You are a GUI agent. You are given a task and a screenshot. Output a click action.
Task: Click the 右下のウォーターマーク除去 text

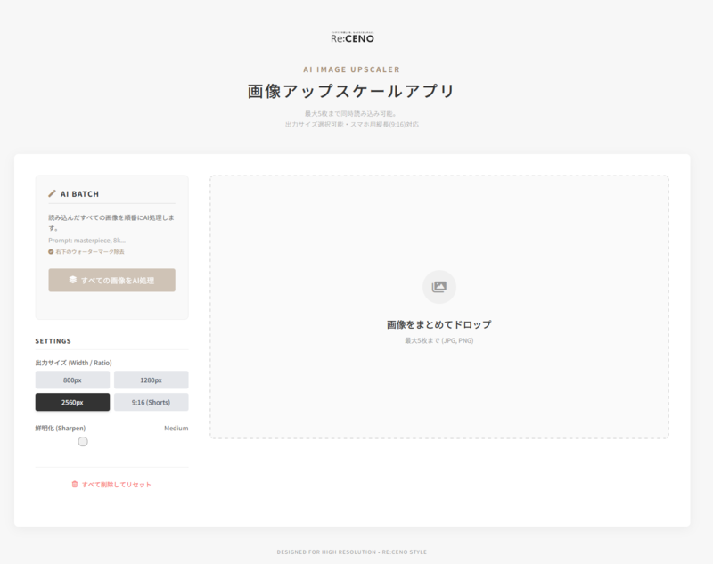click(90, 252)
